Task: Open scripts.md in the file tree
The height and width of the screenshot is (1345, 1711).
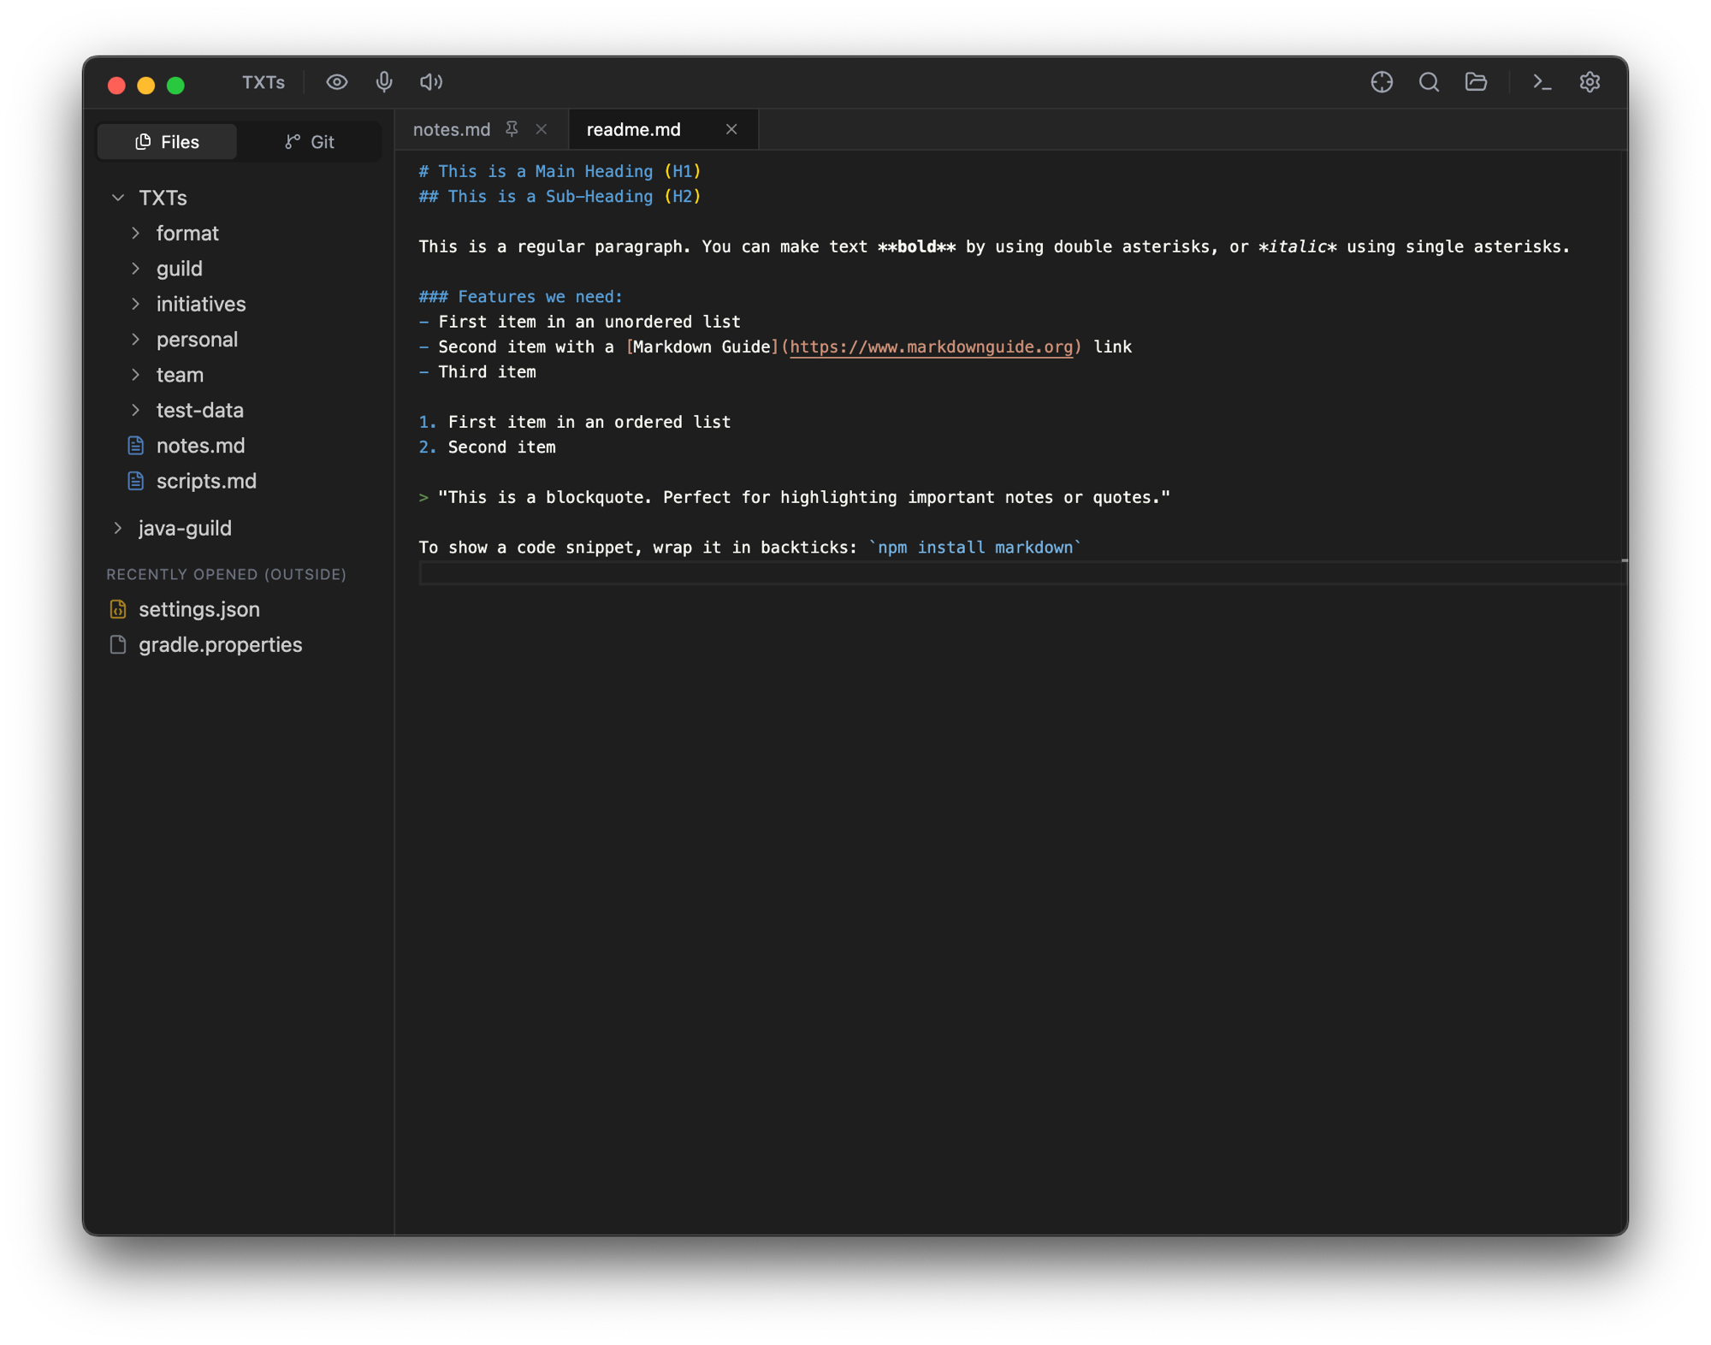Action: tap(206, 482)
